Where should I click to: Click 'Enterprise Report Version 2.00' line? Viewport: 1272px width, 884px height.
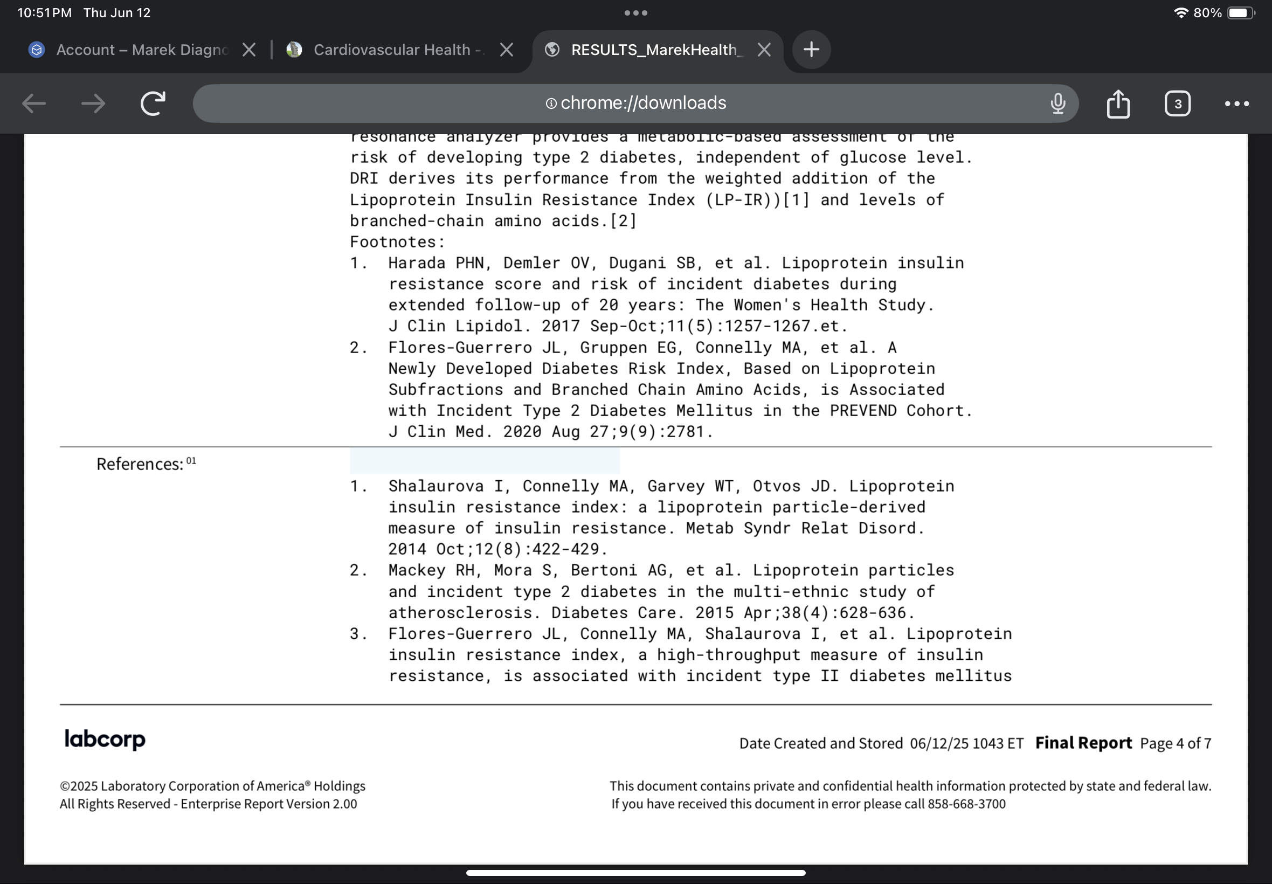tap(208, 804)
